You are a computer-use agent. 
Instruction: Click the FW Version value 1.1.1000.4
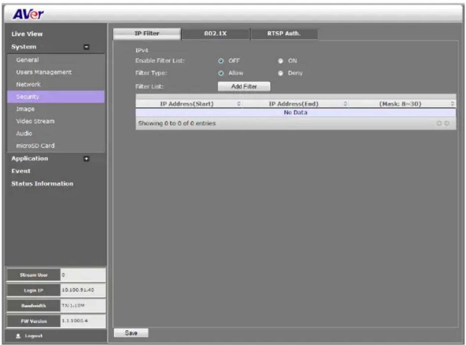point(75,321)
